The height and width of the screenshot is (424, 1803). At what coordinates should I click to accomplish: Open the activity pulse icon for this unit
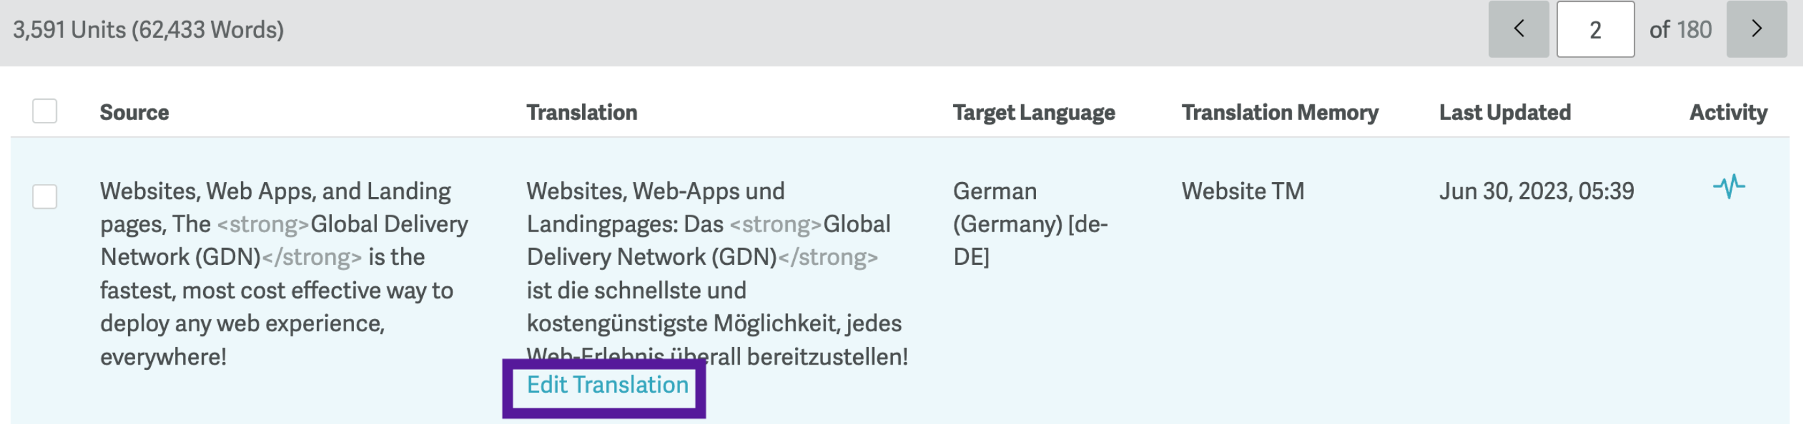[x=1729, y=187]
